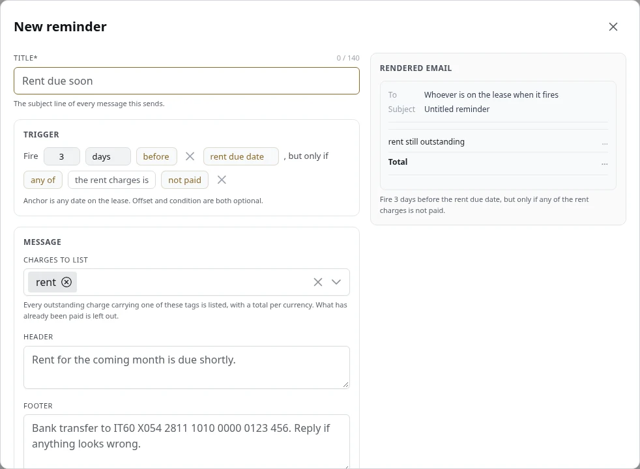The width and height of the screenshot is (640, 469).
Task: Remove the condition with X after 'not paid'
Action: coord(222,180)
